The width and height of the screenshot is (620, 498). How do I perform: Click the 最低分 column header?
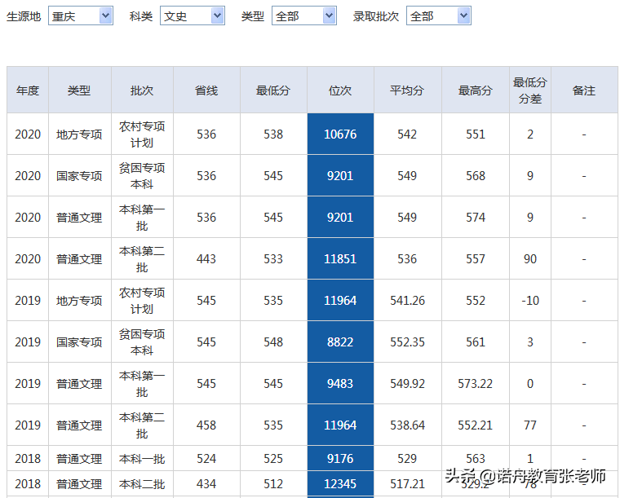click(273, 90)
